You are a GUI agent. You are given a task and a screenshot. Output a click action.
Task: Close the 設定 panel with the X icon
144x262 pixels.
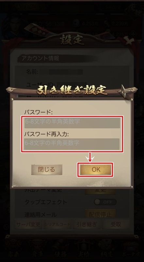129,40
